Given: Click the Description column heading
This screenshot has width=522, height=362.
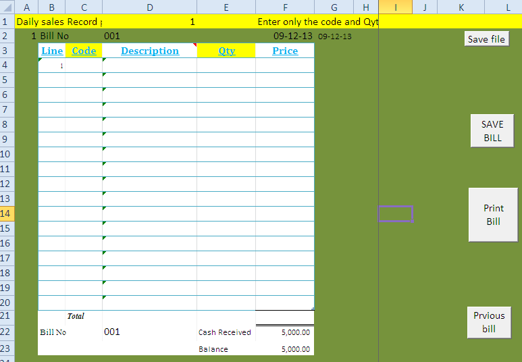Looking at the screenshot, I should (150, 51).
